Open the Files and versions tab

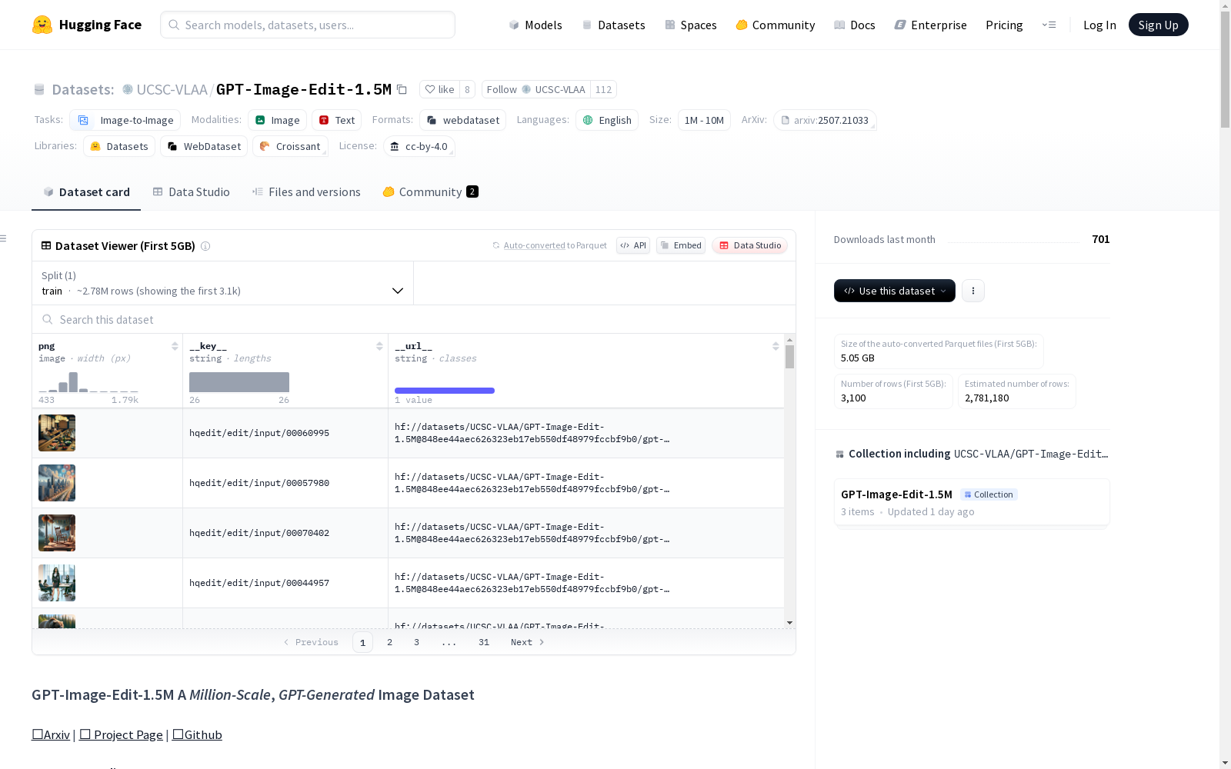coord(306,192)
